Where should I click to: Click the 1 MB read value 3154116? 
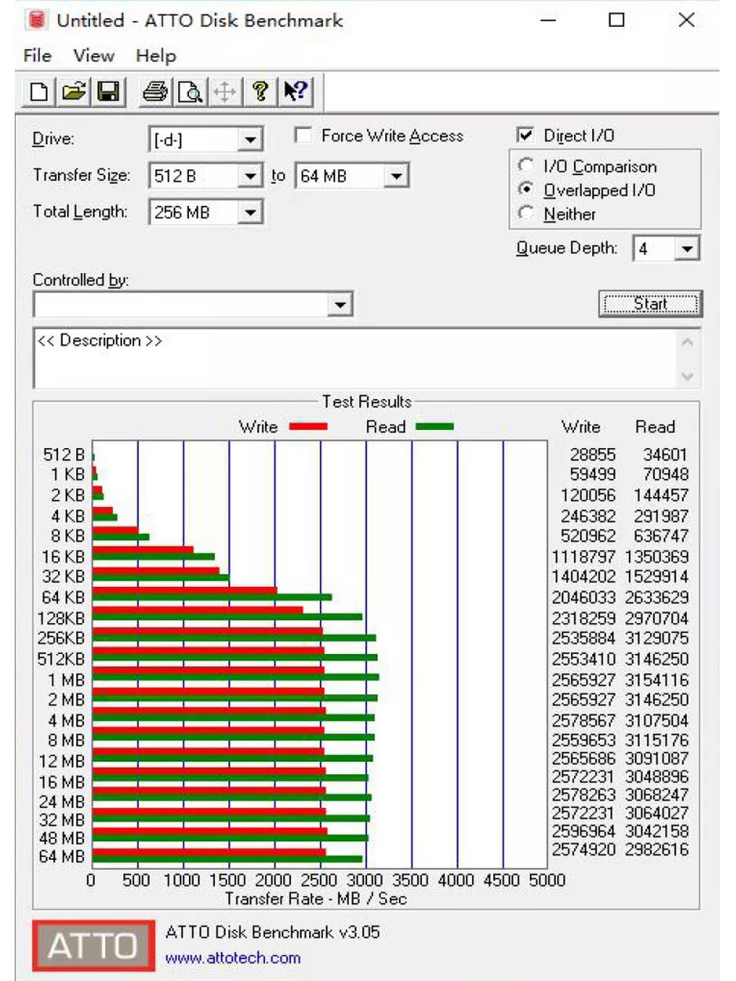657,679
